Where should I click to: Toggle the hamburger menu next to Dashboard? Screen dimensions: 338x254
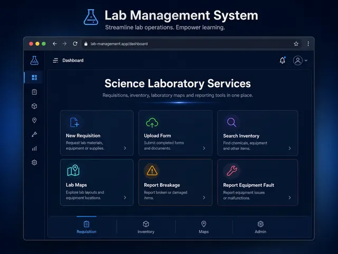[x=55, y=60]
